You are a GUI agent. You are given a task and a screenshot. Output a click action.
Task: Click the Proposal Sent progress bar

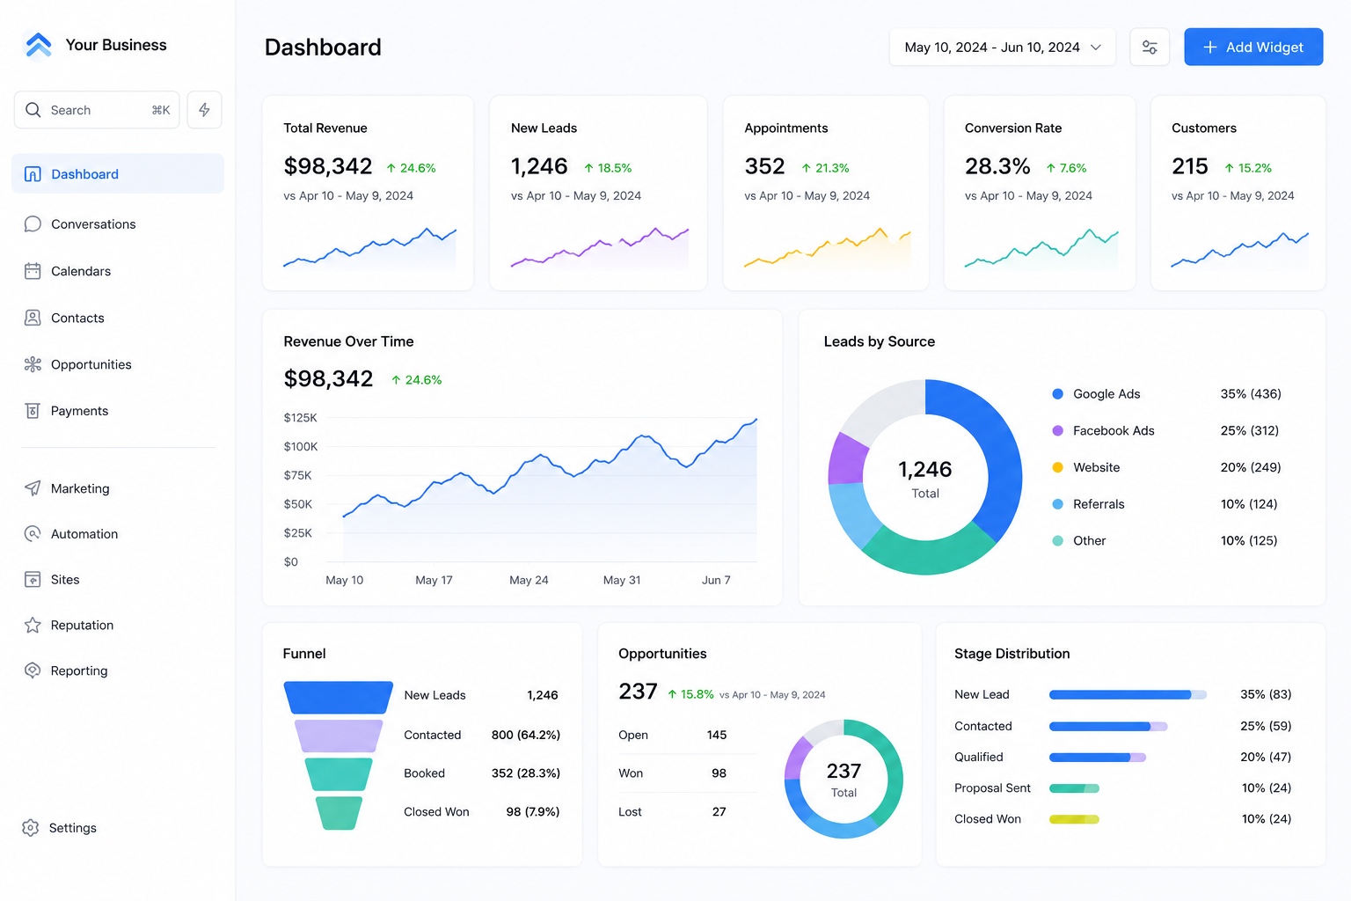pyautogui.click(x=1074, y=788)
